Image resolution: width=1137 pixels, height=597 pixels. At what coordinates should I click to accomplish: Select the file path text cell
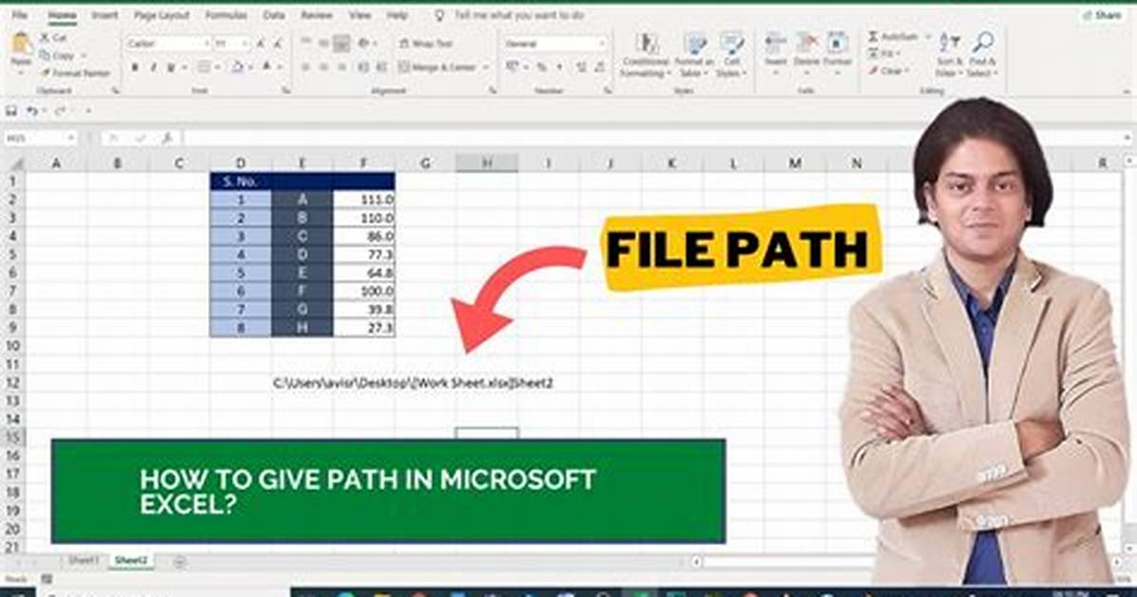413,383
